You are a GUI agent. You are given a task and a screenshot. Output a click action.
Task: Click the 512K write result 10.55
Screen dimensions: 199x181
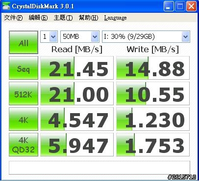pyautogui.click(x=153, y=93)
